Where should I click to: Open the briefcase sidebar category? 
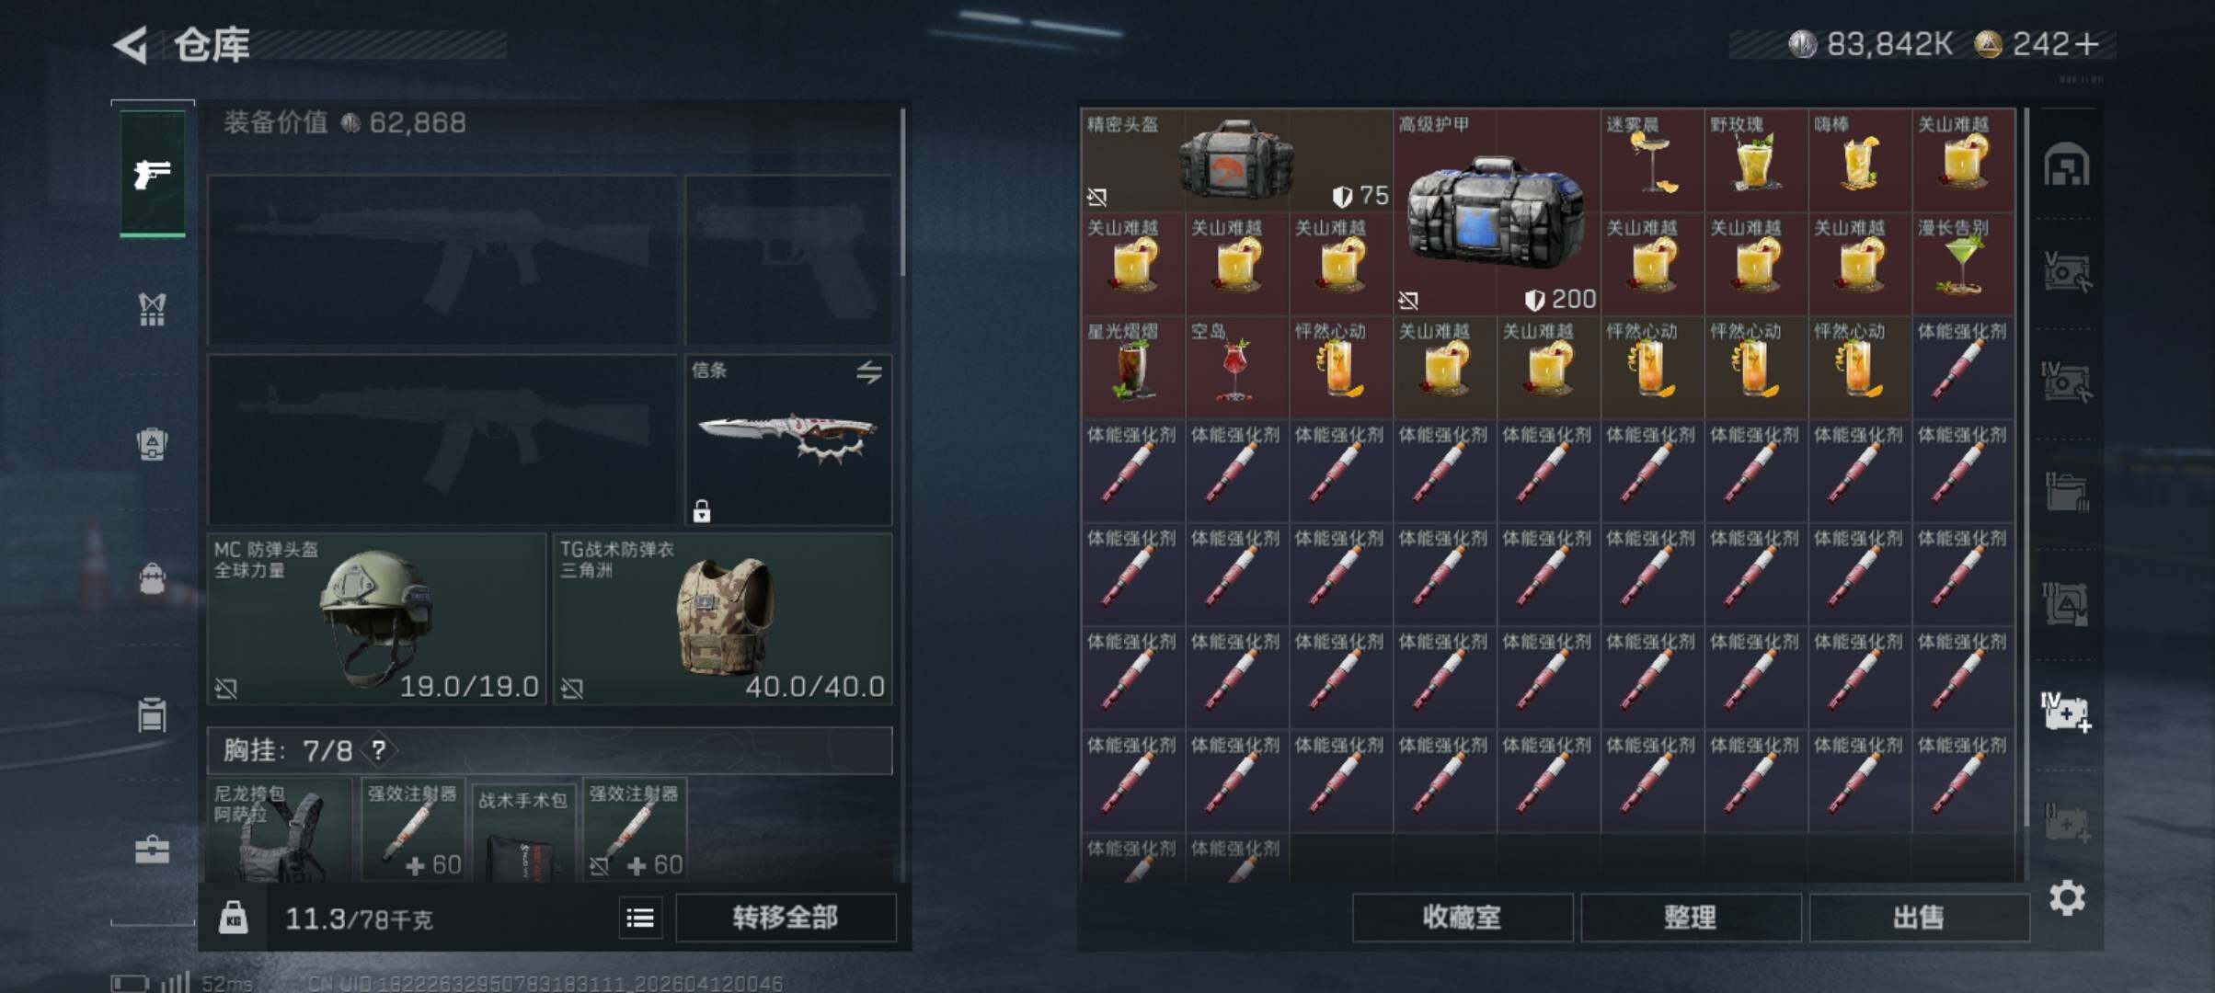click(152, 849)
